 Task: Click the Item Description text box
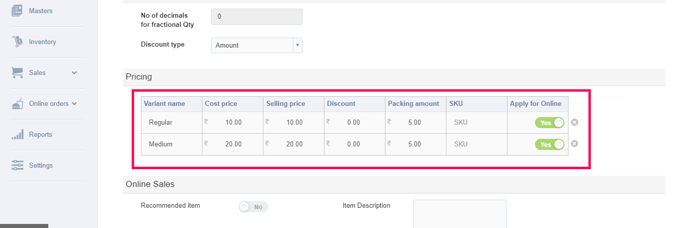point(460,214)
